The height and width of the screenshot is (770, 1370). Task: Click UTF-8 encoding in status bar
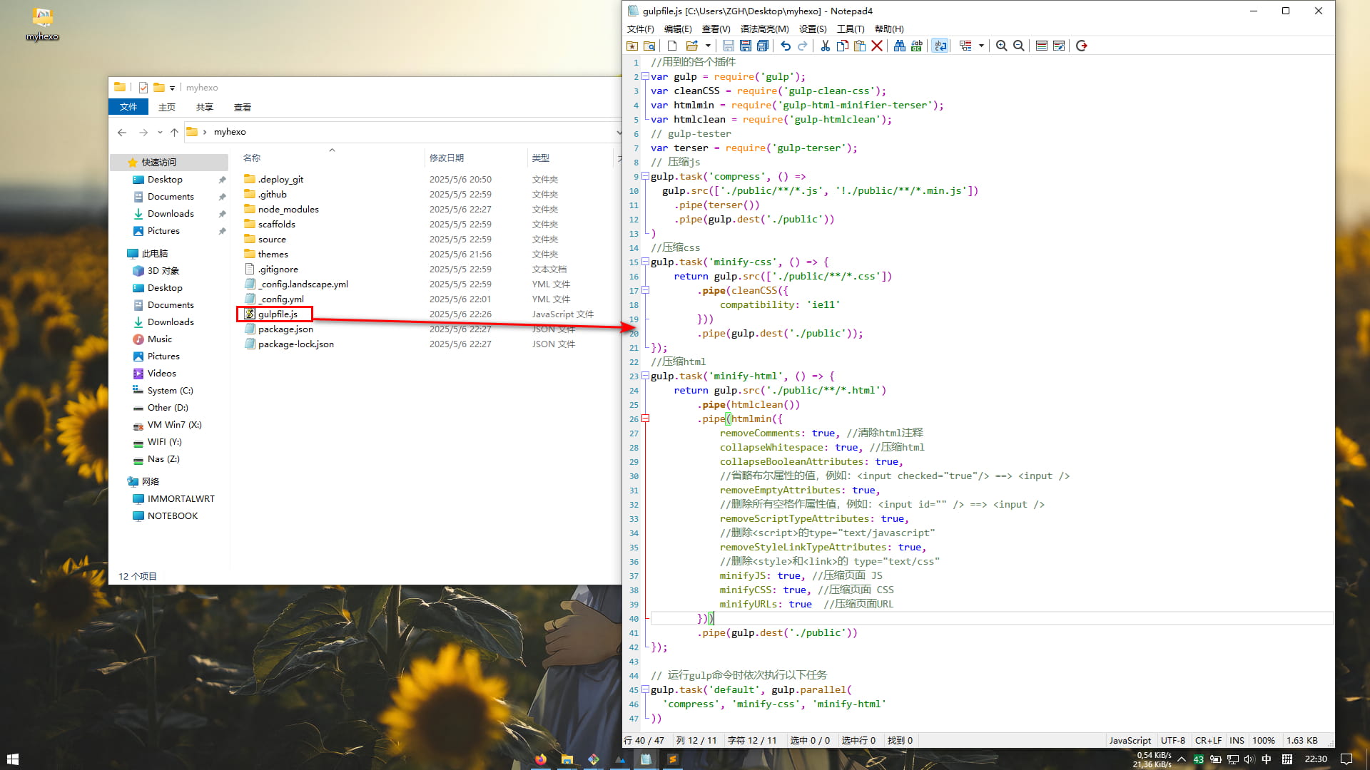coord(1172,740)
